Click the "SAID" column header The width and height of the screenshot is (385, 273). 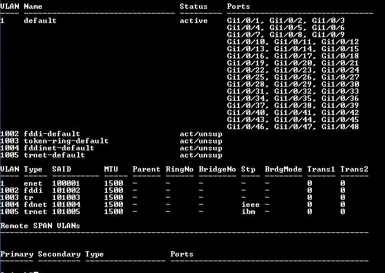(x=61, y=169)
